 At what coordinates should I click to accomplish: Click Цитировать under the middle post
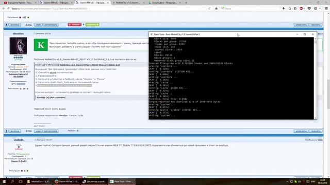(51, 131)
